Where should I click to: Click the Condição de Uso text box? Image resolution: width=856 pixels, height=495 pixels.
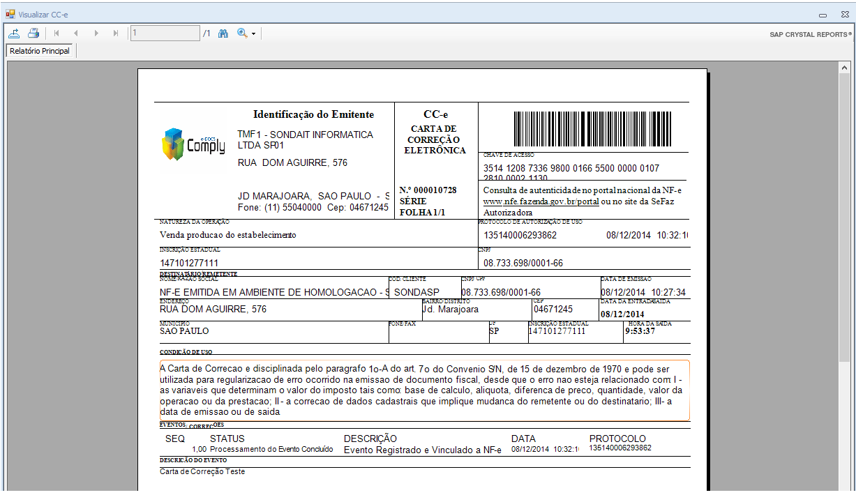tap(424, 390)
